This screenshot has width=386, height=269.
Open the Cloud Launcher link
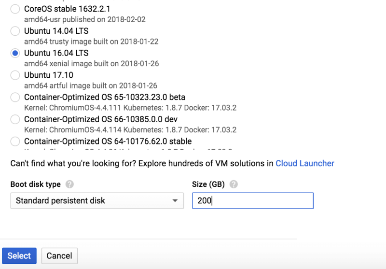pos(305,163)
